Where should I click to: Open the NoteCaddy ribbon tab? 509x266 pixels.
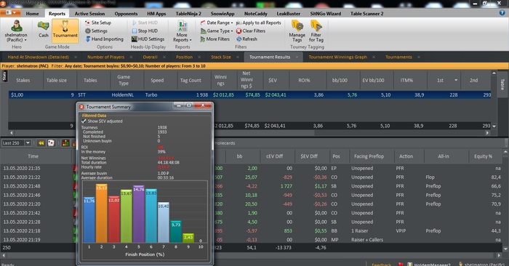point(256,14)
